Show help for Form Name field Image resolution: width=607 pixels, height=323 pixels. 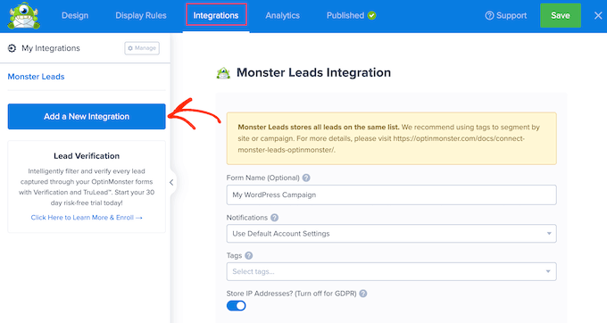click(x=306, y=178)
